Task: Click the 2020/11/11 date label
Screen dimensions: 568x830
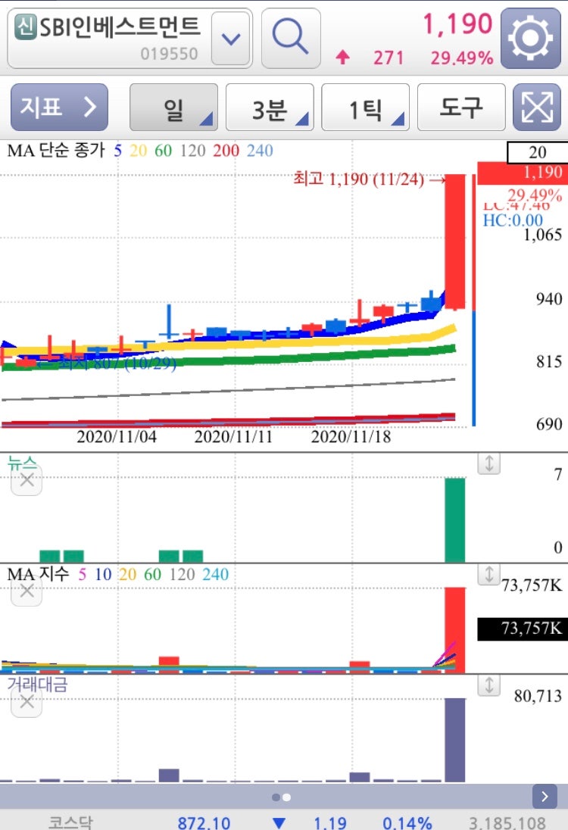Action: [233, 437]
